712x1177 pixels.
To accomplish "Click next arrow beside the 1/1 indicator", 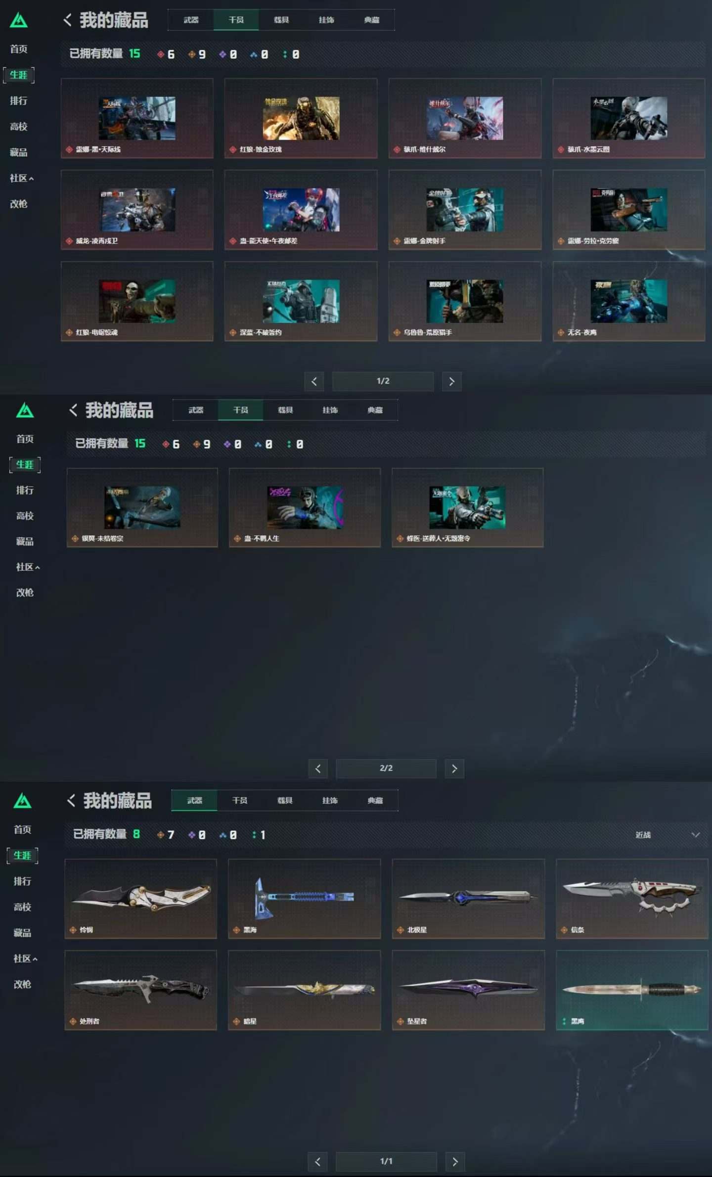I will coord(455,1162).
